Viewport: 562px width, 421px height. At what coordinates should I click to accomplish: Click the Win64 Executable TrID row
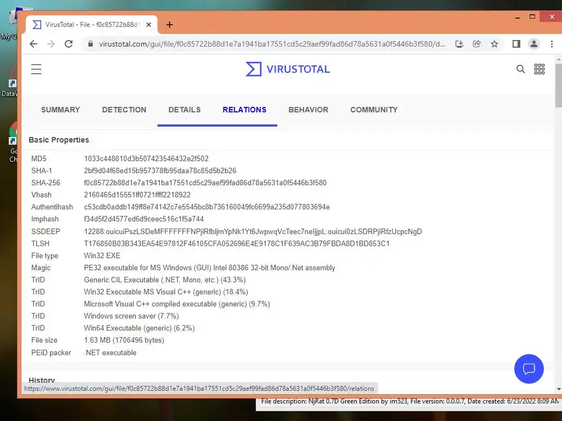click(139, 328)
